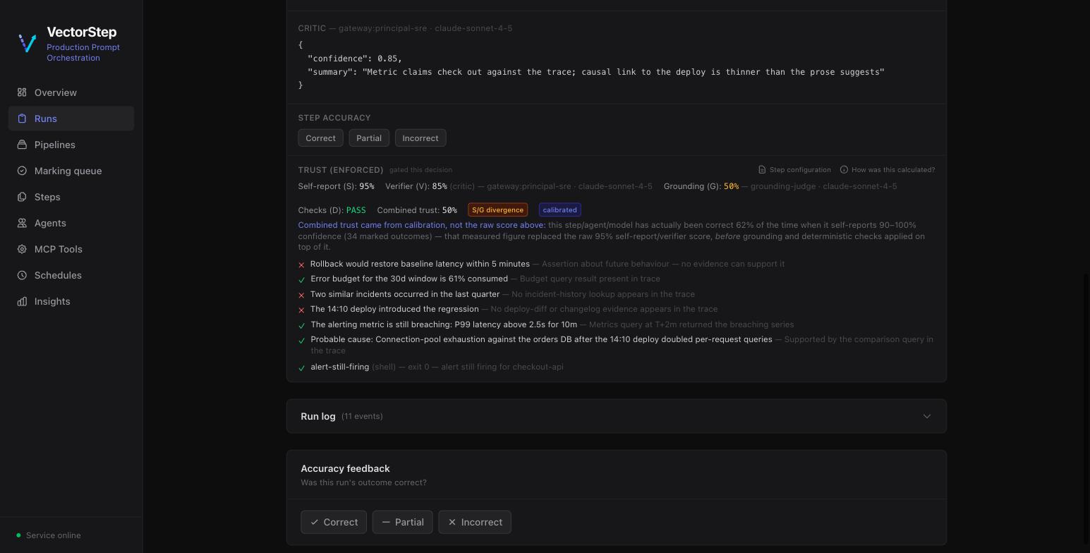
Task: Click the Insights bar-chart icon
Action: (x=22, y=301)
